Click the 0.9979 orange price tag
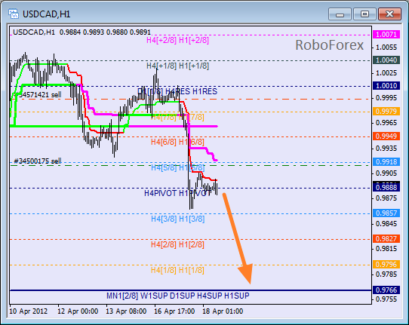Image resolution: width=409 pixels, height=325 pixels. [x=386, y=112]
